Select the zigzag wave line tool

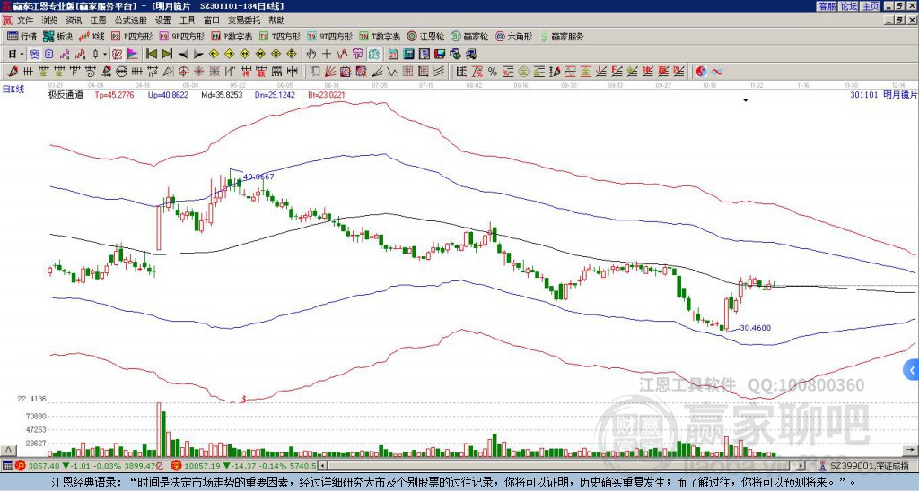[x=391, y=72]
